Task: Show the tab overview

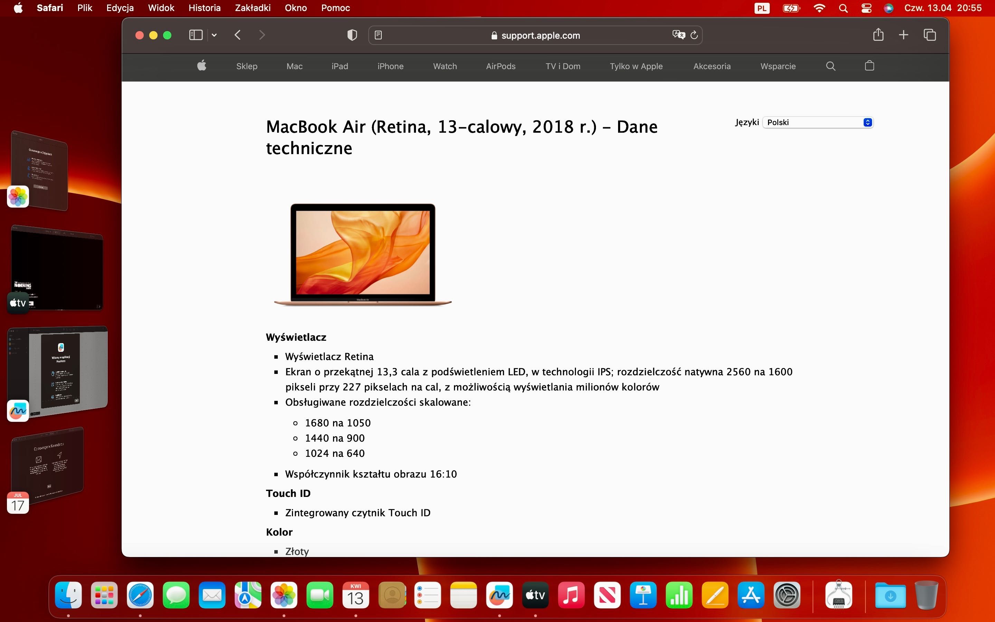Action: [x=930, y=35]
